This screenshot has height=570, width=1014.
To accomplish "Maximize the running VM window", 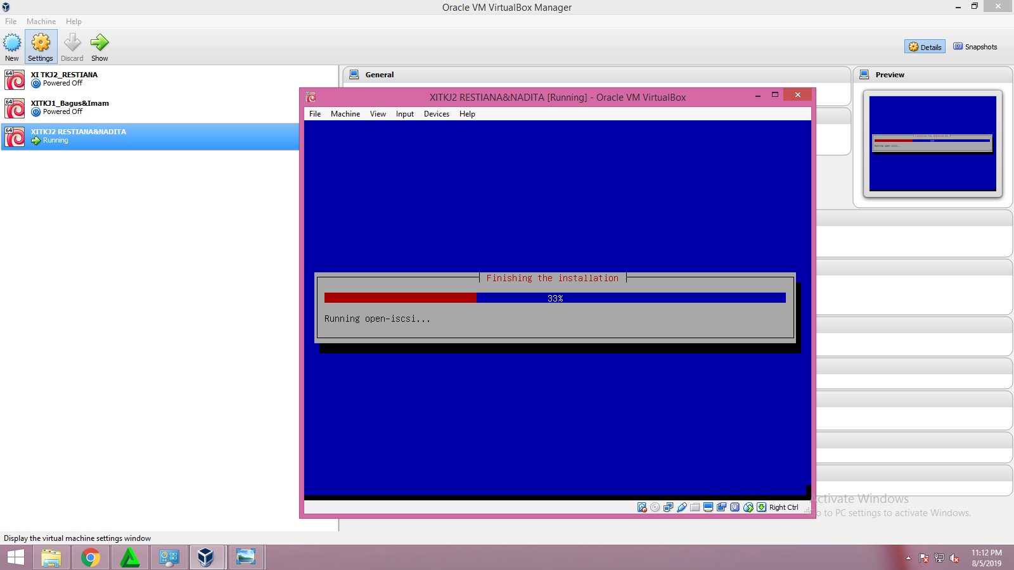I will 774,95.
